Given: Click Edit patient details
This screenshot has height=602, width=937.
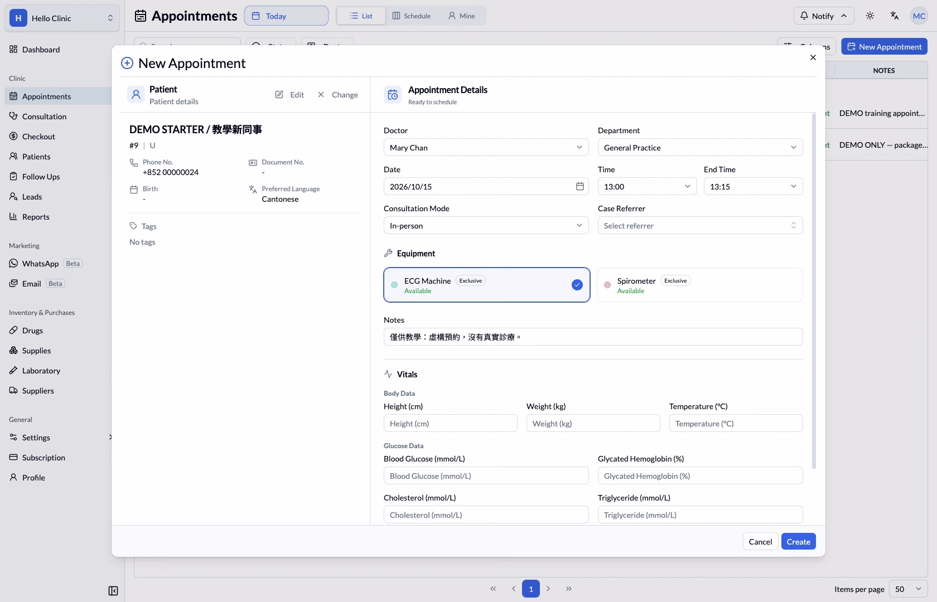Looking at the screenshot, I should pos(289,95).
